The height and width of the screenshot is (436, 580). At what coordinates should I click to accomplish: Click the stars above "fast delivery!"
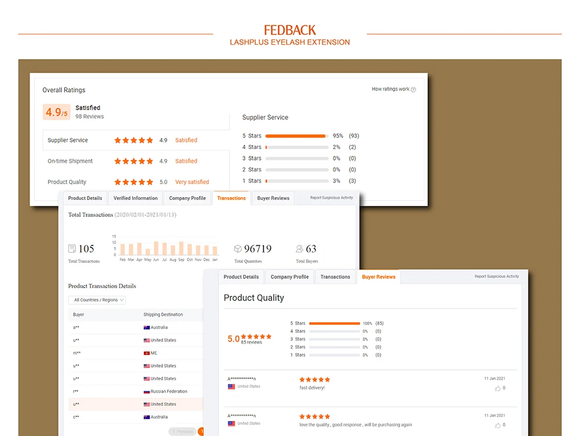315,379
